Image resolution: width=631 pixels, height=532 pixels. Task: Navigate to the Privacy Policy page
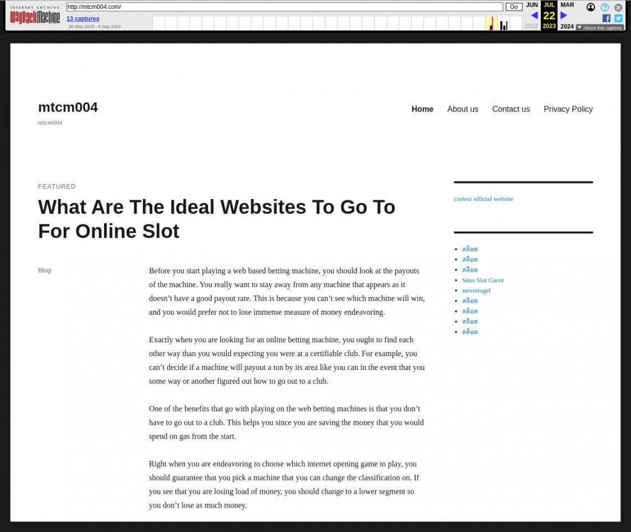click(x=568, y=109)
